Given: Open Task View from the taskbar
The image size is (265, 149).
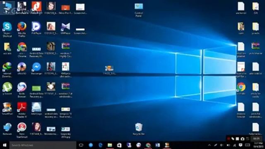Looking at the screenshot, I should (81, 145).
